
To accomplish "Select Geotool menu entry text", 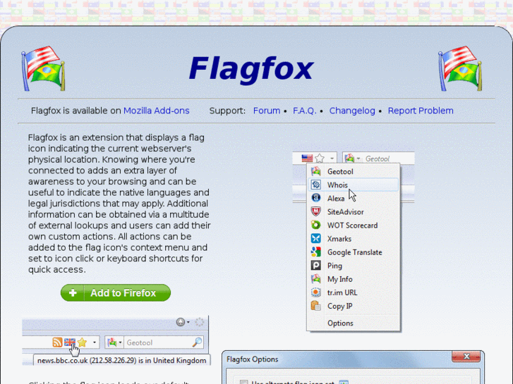I will [x=340, y=172].
